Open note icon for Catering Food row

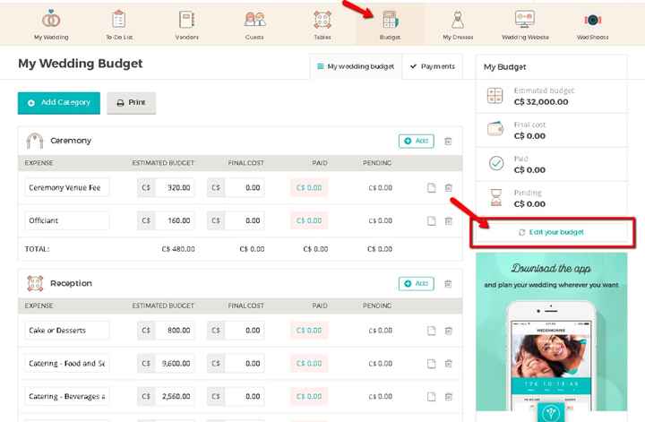(431, 364)
